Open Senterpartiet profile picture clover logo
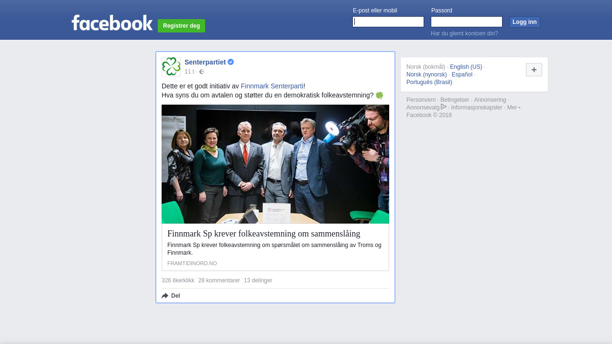Image resolution: width=612 pixels, height=344 pixels. coord(171,67)
